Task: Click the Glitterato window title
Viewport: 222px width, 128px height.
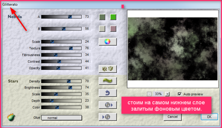Action: pyautogui.click(x=10, y=4)
